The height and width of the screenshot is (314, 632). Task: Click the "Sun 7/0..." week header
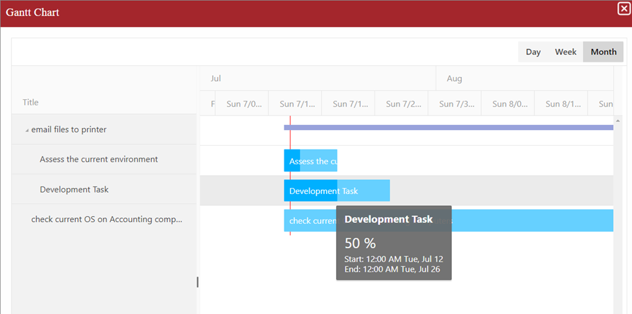(242, 104)
